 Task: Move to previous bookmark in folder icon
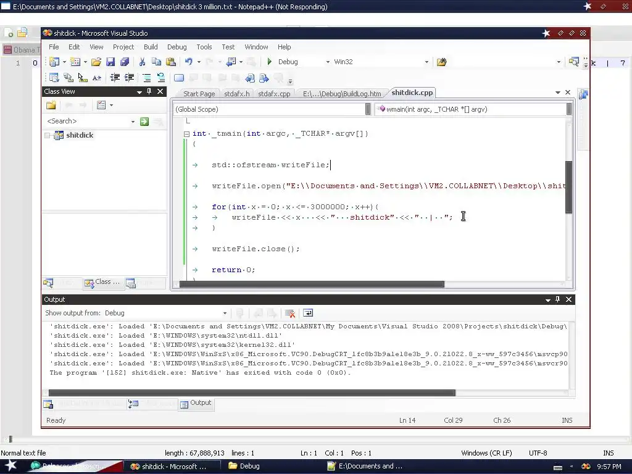tap(250, 78)
